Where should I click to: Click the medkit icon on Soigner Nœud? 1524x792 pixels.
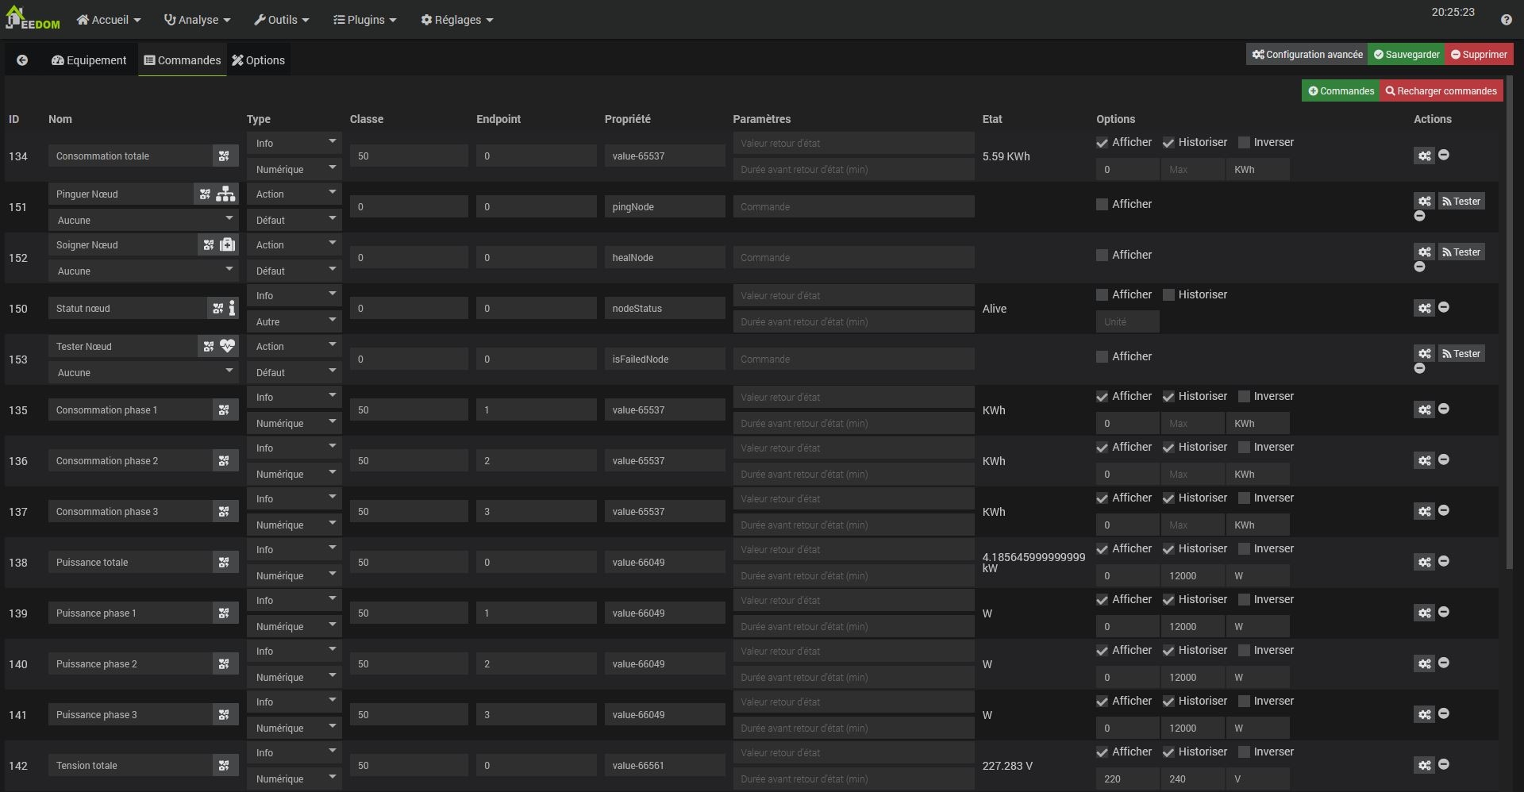point(228,244)
